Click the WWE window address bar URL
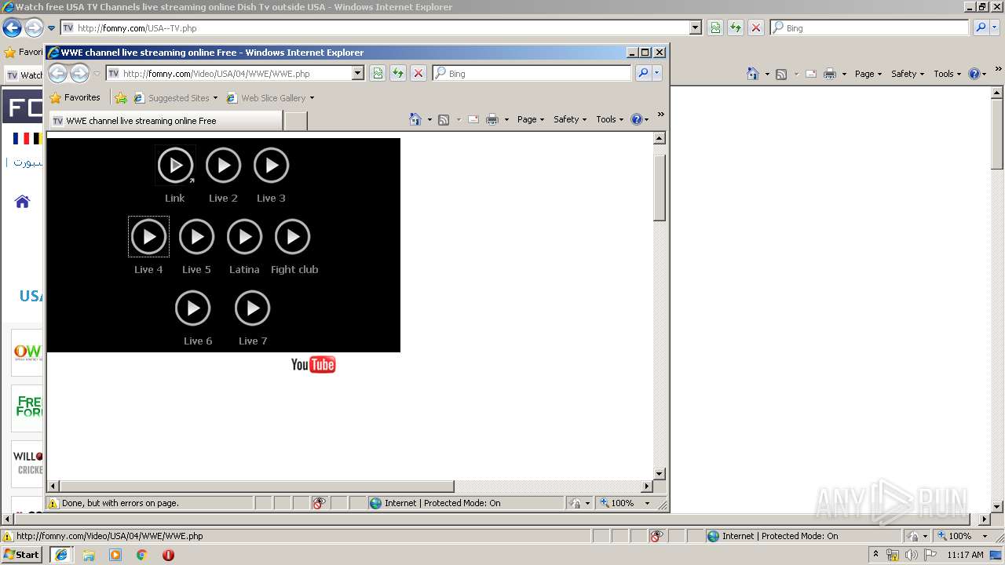Screen dimensions: 1005x565 click(216, 74)
